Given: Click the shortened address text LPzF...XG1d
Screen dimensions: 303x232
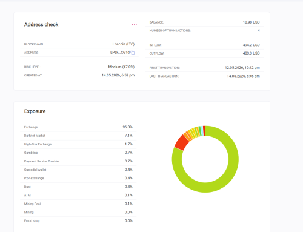Looking at the screenshot, I should pos(120,53).
